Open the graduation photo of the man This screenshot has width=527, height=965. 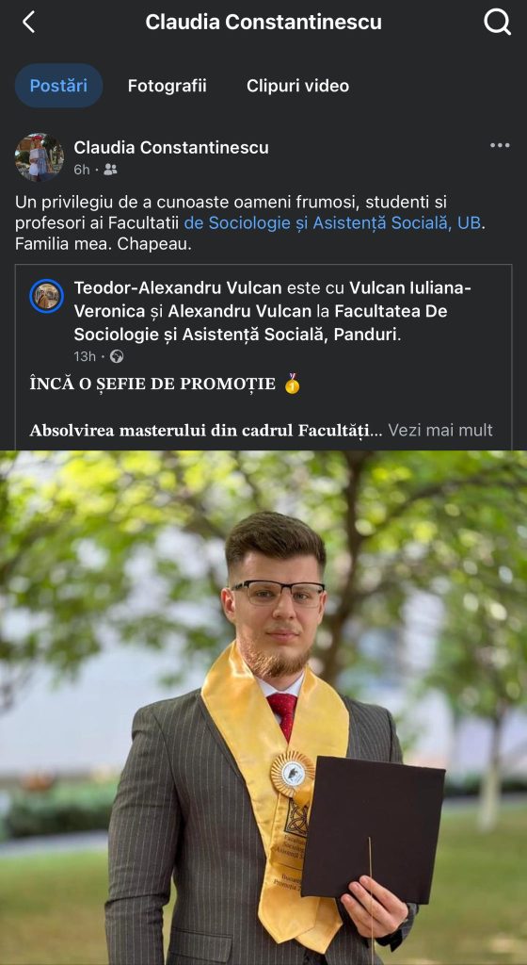(x=263, y=708)
